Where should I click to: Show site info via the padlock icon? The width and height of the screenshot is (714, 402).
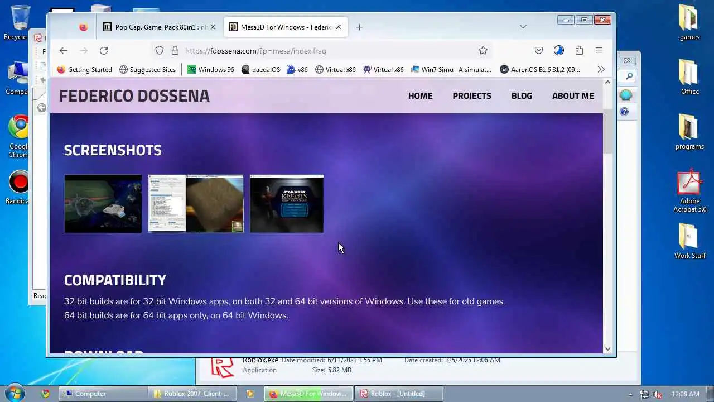175,51
